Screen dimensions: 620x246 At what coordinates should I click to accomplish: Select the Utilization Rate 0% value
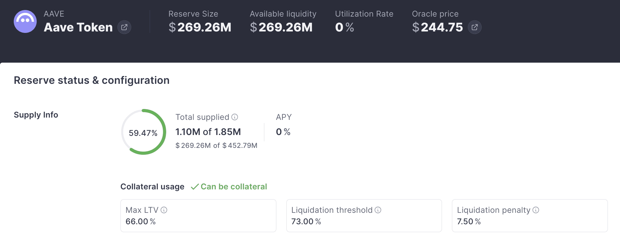(x=344, y=27)
